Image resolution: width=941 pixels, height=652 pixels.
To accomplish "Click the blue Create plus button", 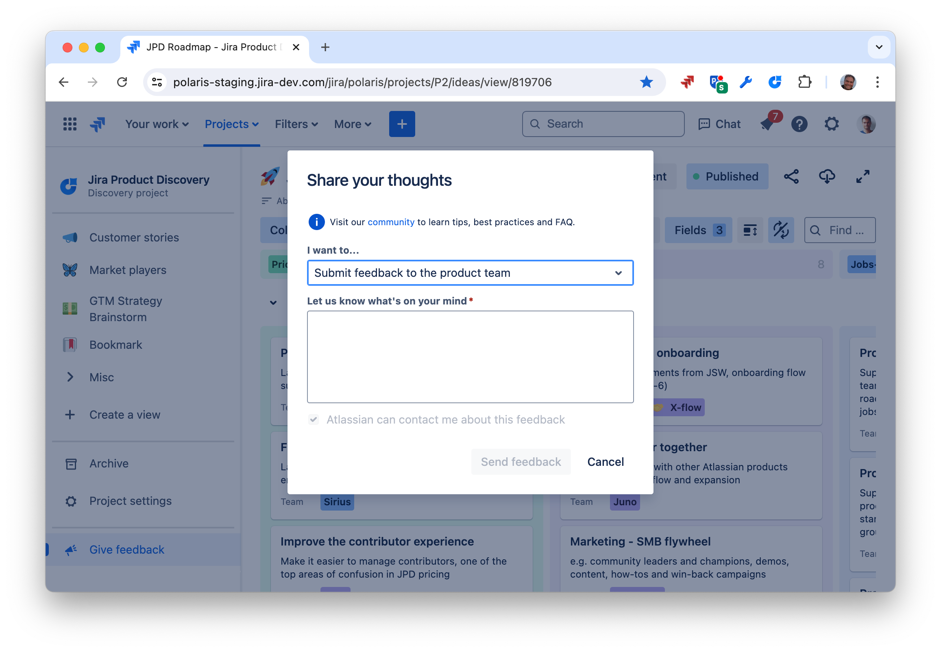I will [402, 124].
